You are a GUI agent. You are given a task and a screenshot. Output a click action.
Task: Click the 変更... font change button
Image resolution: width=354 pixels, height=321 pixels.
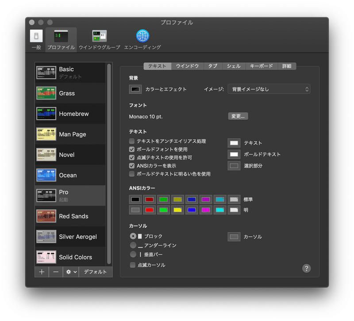coord(238,116)
